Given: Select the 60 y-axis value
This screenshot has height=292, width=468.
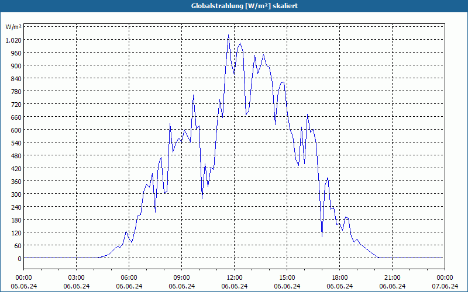Looking at the screenshot, I should 18,246.
